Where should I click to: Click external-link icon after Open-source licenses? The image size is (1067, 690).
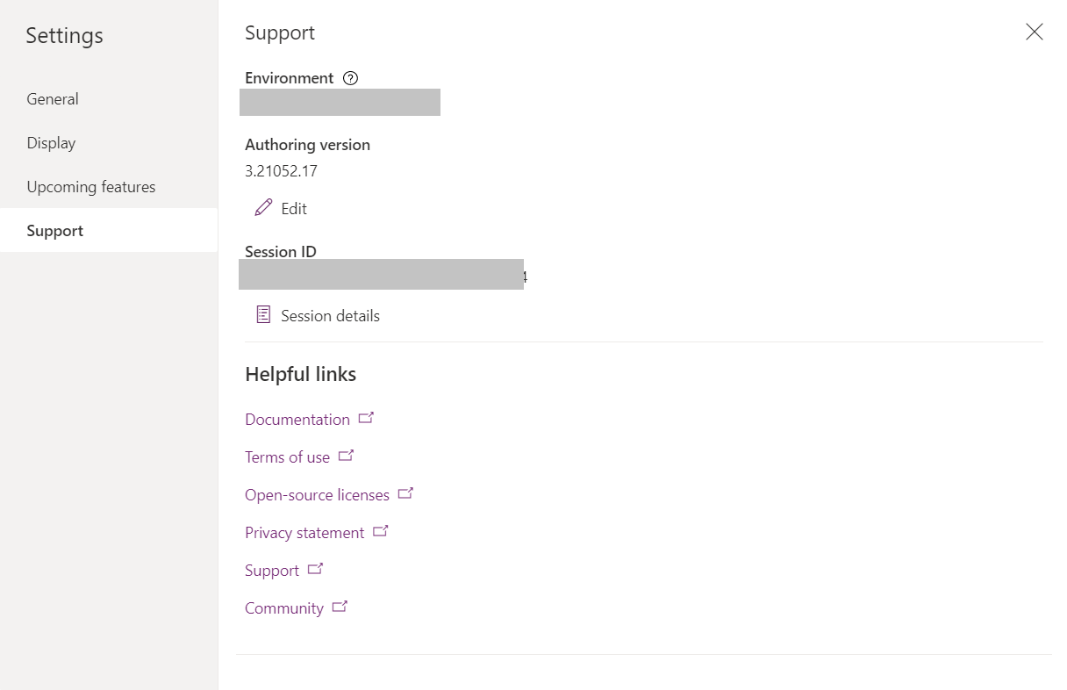point(405,493)
